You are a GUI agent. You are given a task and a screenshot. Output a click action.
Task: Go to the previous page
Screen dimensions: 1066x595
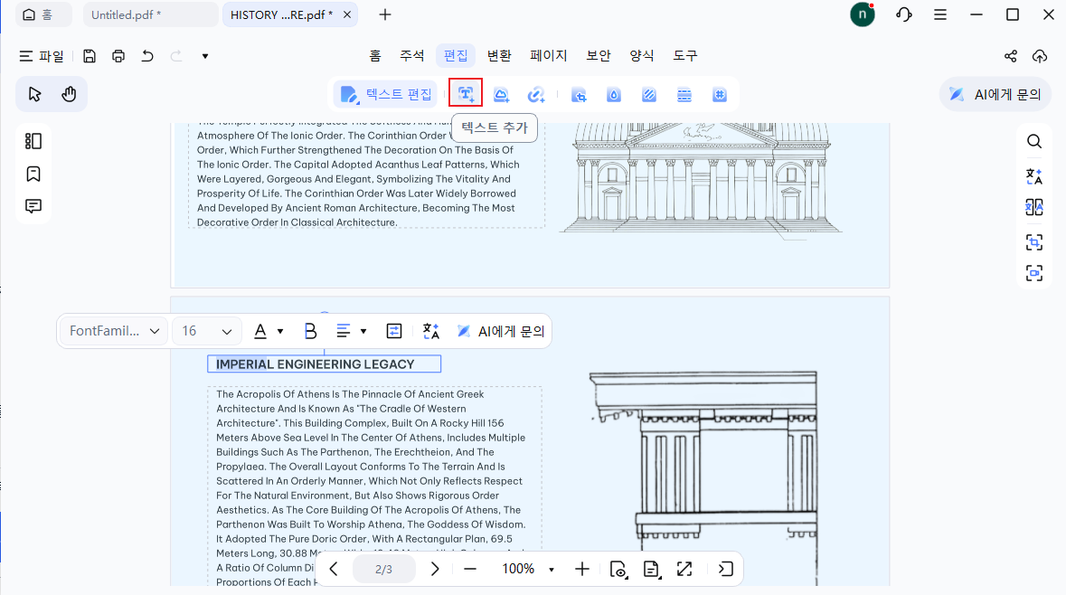coord(333,569)
